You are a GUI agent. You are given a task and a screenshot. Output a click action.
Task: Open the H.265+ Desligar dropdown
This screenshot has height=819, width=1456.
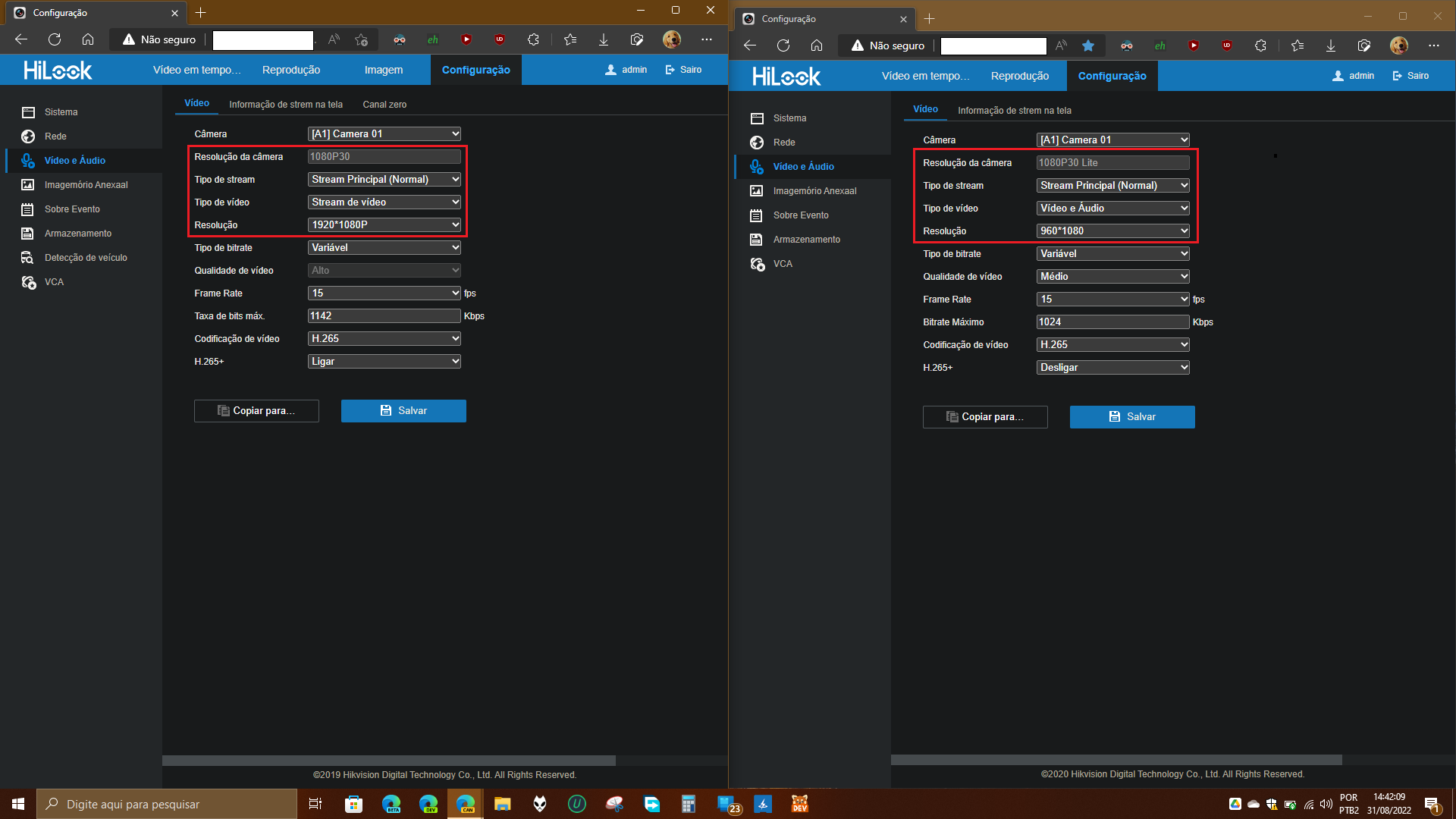(x=1112, y=368)
